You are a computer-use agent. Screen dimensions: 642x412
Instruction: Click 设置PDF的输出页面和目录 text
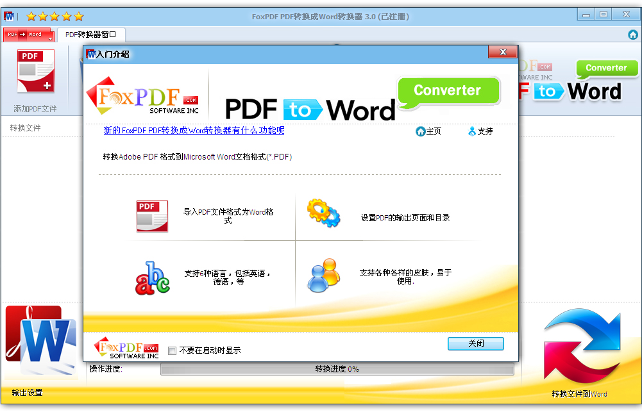pyautogui.click(x=405, y=218)
